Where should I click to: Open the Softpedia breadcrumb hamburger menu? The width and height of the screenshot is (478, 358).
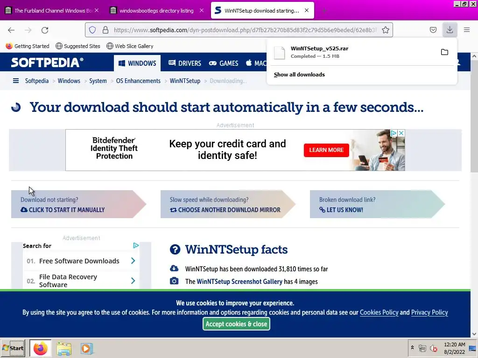tap(15, 81)
